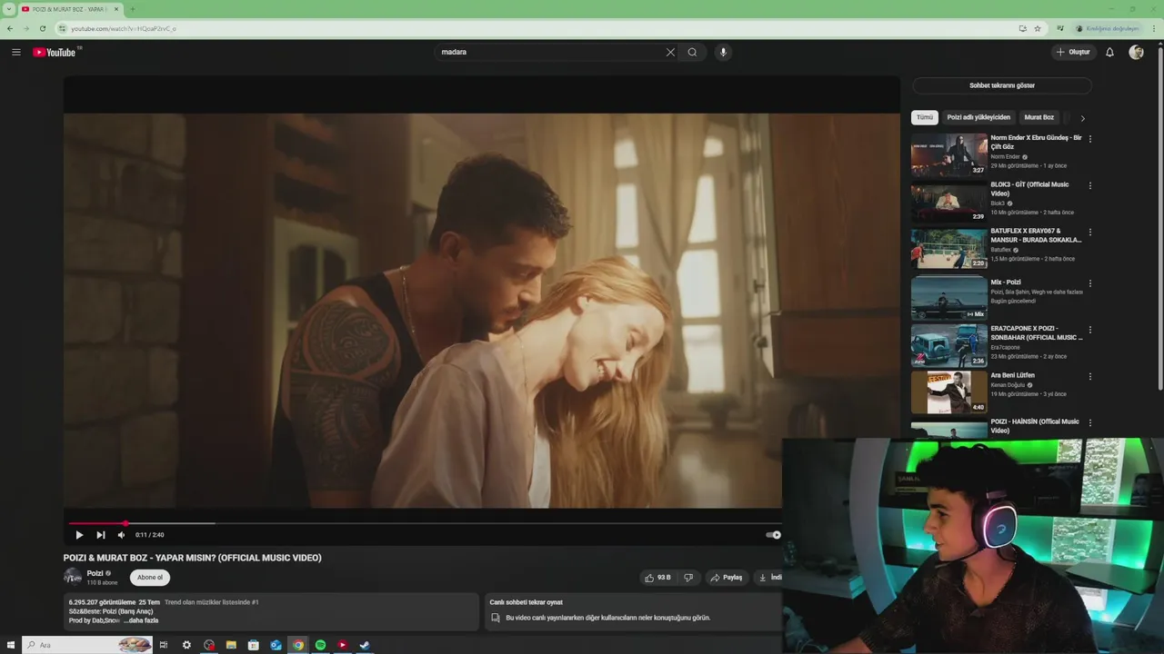
Task: Click the video title YAPAR MISIN? text
Action: tap(185, 558)
